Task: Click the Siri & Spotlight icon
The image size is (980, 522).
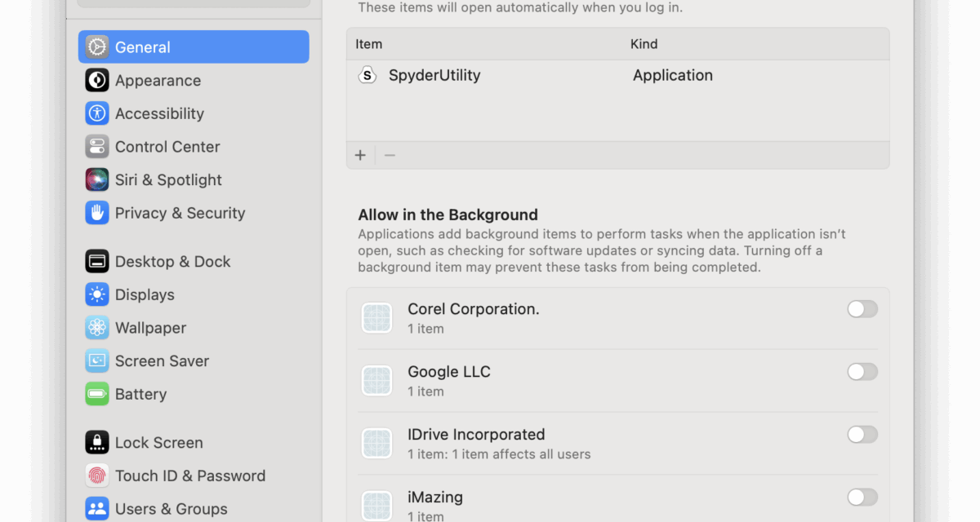Action: [x=97, y=179]
